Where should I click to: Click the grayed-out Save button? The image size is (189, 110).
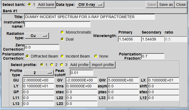151,5
